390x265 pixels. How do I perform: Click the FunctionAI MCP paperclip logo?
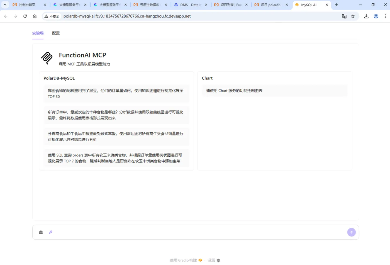pyautogui.click(x=47, y=58)
